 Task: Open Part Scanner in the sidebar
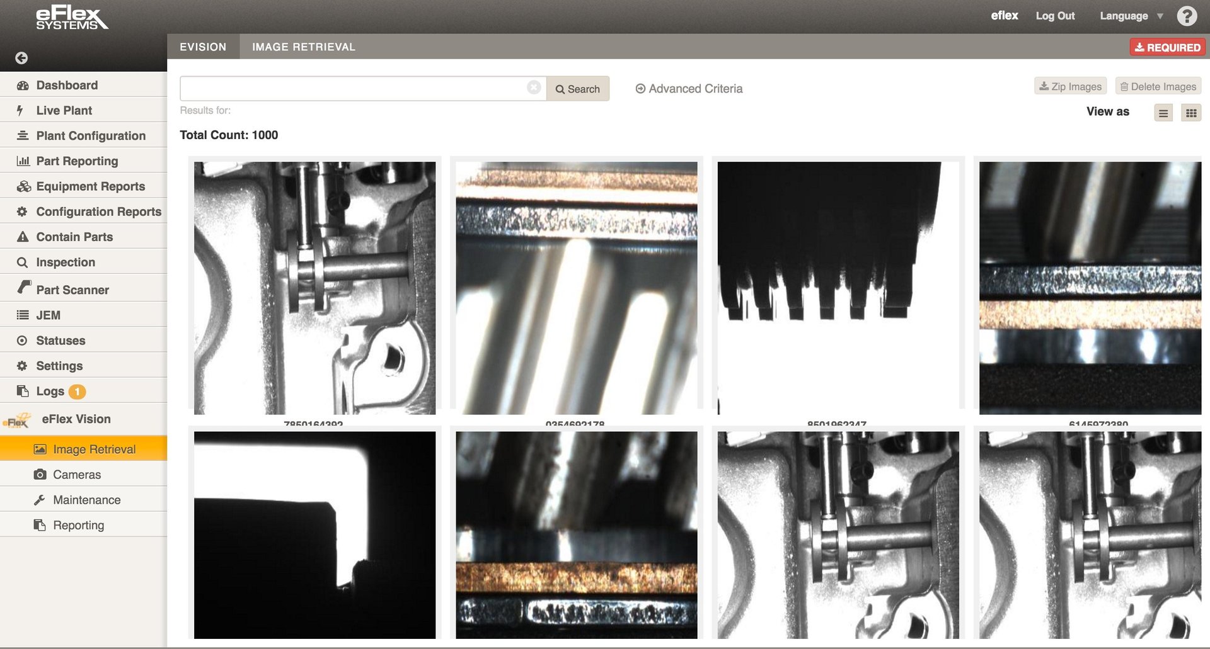[72, 290]
